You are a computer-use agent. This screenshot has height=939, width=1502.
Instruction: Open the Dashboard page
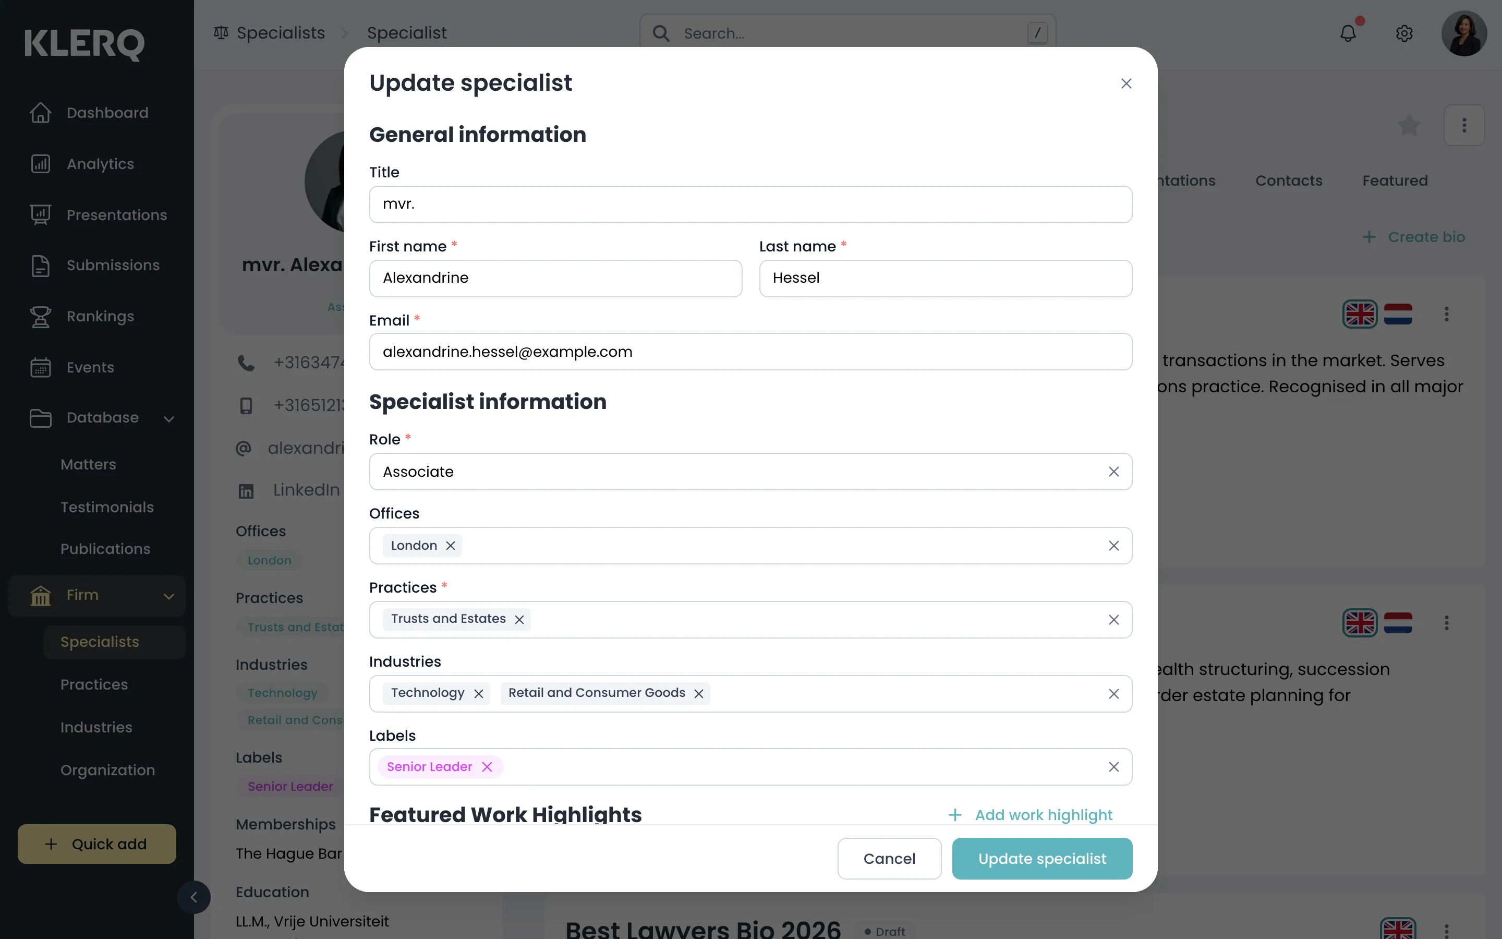[x=107, y=113]
